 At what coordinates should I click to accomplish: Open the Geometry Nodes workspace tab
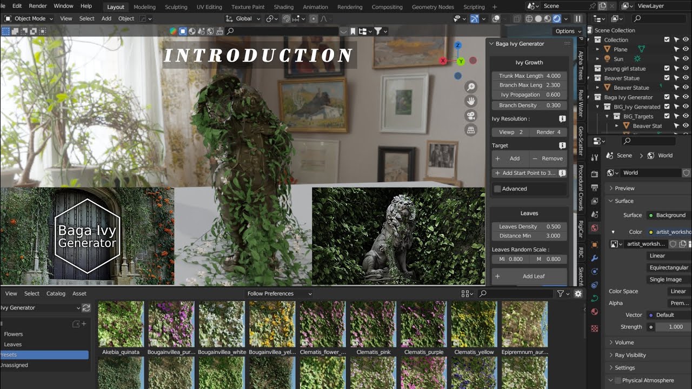[433, 7]
